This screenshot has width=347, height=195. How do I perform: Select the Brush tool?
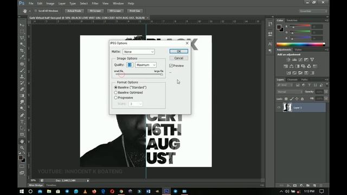22,70
